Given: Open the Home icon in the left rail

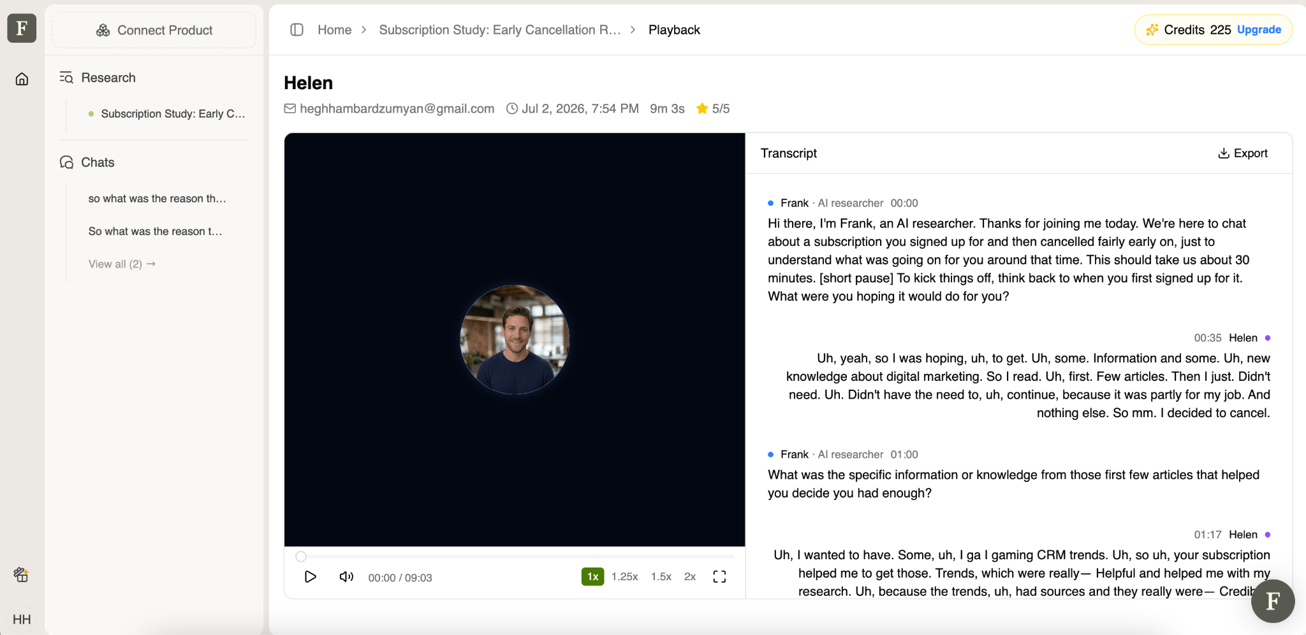Looking at the screenshot, I should tap(22, 79).
